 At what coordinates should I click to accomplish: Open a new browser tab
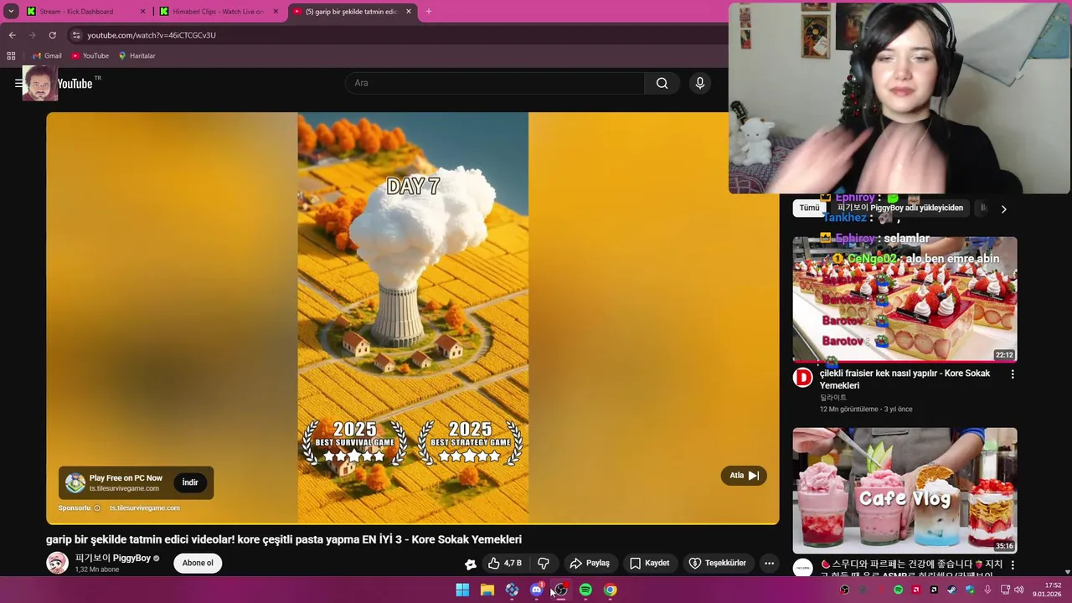tap(428, 12)
